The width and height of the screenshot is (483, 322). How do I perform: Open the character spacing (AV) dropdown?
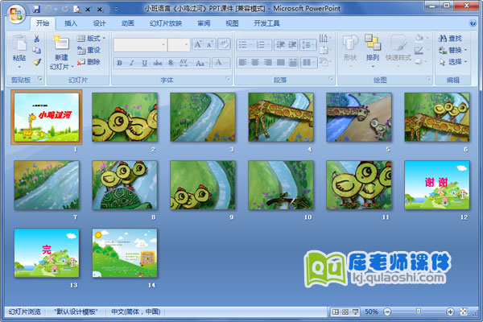pos(185,63)
